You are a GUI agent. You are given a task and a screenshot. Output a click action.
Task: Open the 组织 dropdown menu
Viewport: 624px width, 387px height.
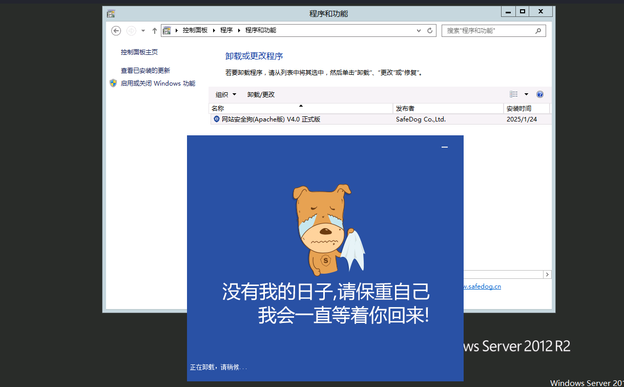tap(226, 94)
